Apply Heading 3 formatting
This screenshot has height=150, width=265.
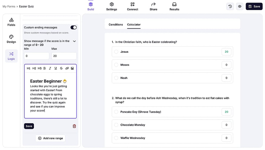[x=39, y=68]
